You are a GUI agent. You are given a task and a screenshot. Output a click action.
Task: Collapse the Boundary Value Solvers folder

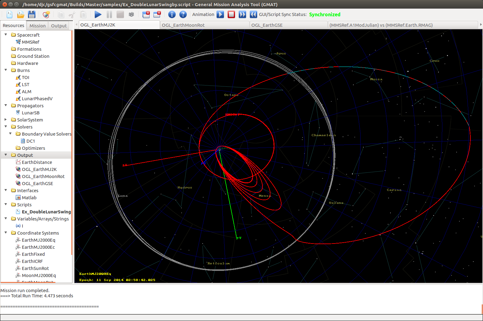pos(10,134)
